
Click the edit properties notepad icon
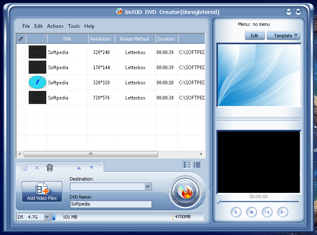[x=25, y=167]
